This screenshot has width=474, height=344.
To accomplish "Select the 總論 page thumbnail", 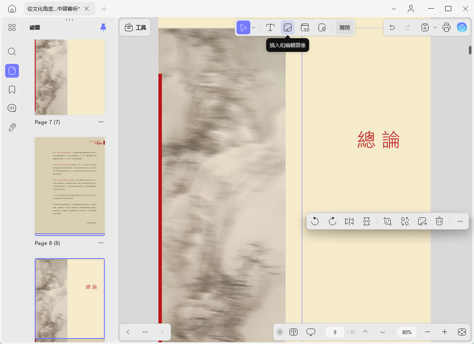I will 70,299.
